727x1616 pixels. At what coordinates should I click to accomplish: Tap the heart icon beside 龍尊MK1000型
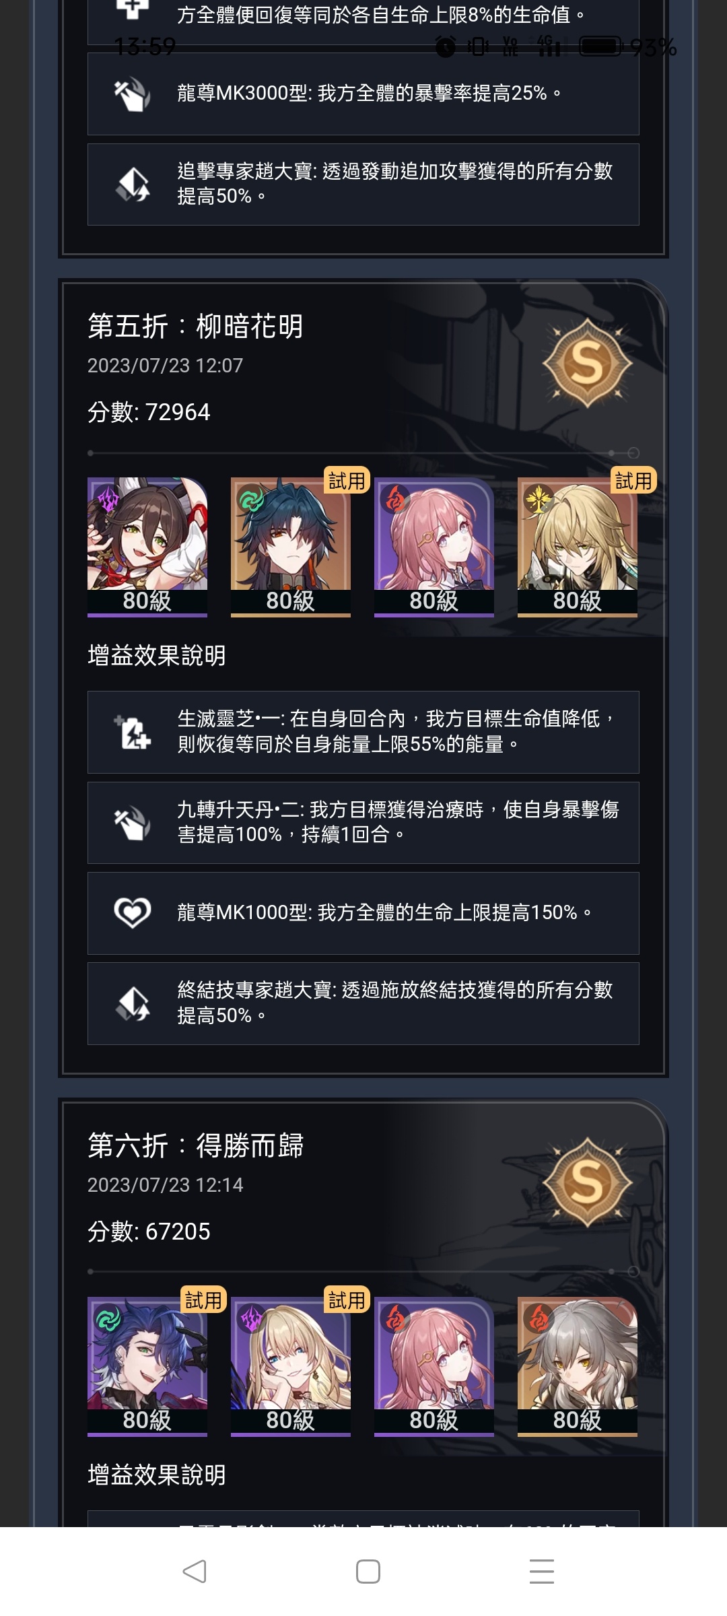click(x=133, y=913)
